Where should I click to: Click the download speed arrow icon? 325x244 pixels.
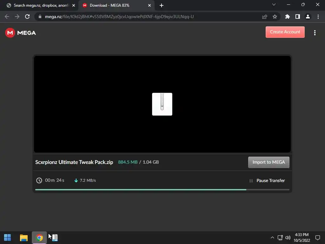tap(76, 180)
